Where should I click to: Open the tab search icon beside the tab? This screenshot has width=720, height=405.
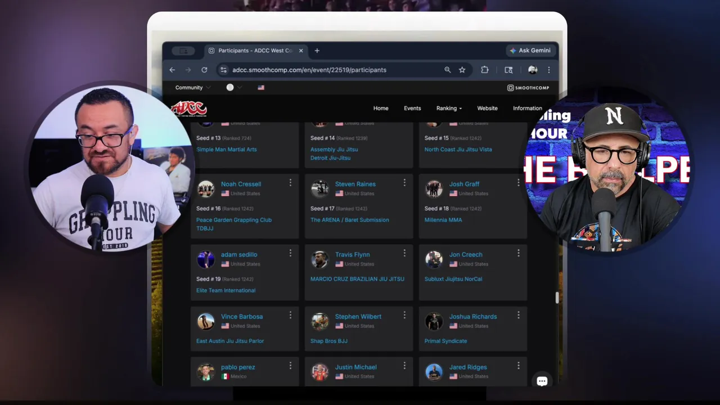click(x=183, y=51)
